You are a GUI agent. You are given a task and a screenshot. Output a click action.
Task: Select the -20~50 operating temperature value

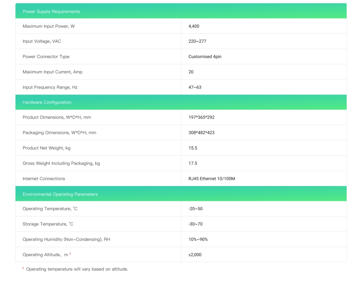(x=196, y=209)
